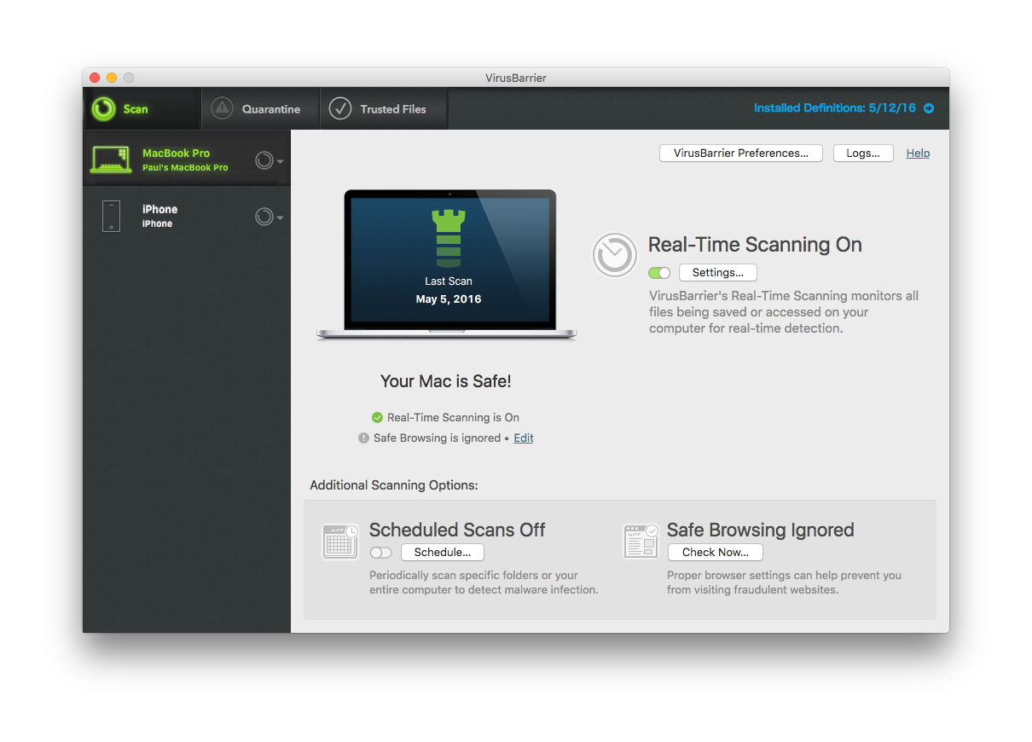The height and width of the screenshot is (742, 1032).
Task: Click the Safe Browsing browser window icon
Action: [x=641, y=542]
